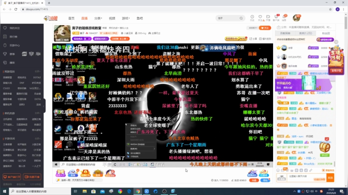
Task: Open File Explorer from the taskbar
Action: coord(85,191)
